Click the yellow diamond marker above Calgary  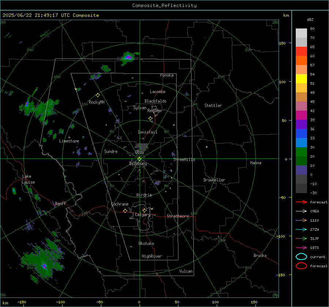[144, 210]
